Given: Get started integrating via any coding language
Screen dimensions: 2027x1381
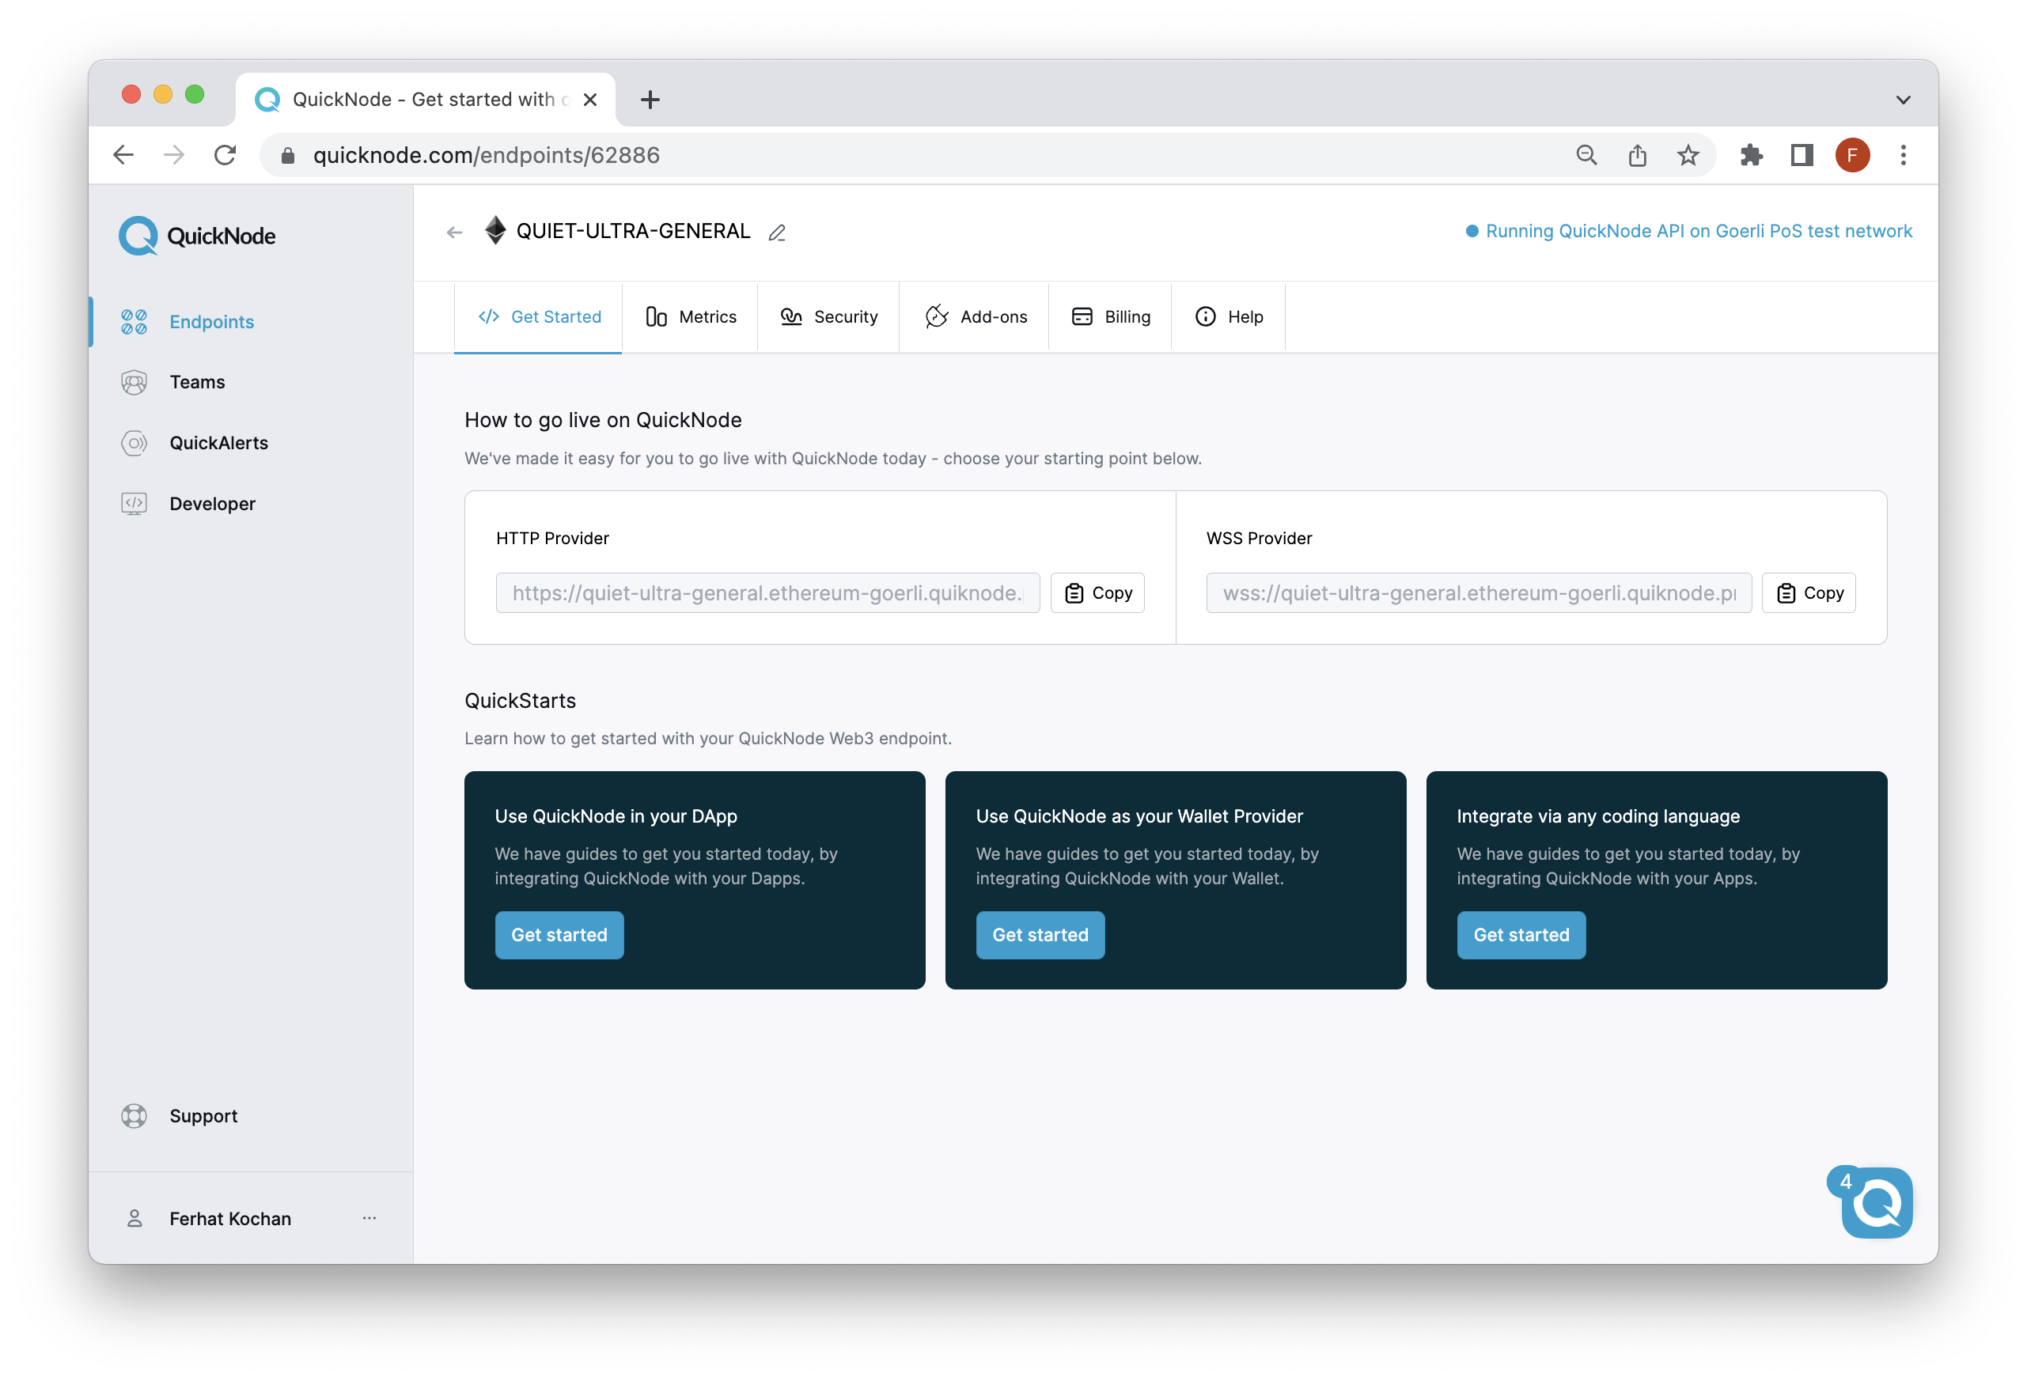Looking at the screenshot, I should point(1521,935).
